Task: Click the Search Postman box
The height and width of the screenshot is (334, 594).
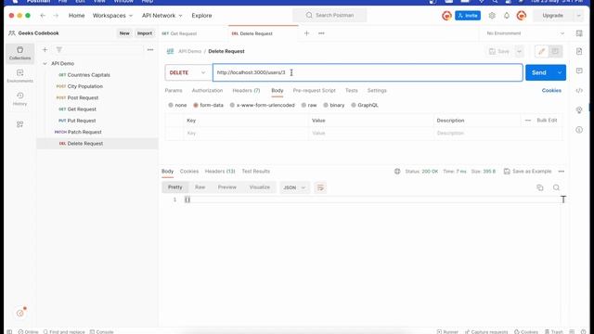Action: point(329,15)
